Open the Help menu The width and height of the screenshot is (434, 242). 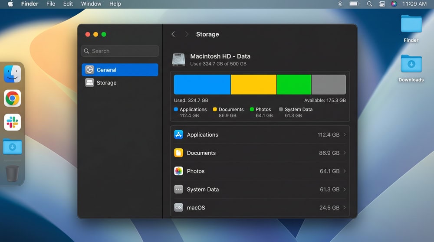[115, 4]
